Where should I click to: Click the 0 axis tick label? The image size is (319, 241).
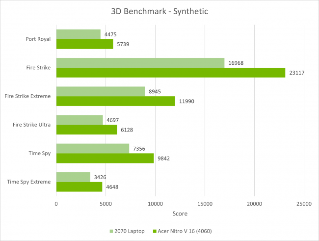56,204
